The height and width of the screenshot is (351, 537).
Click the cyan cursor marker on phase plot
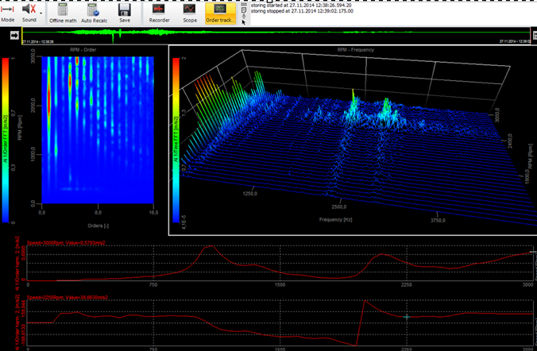407,317
